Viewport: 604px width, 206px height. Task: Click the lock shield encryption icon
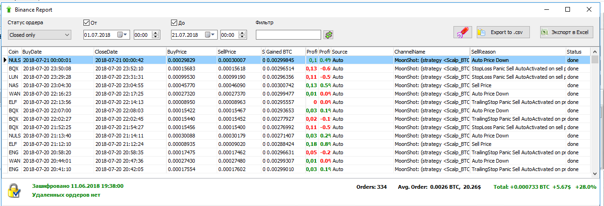[x=14, y=191]
